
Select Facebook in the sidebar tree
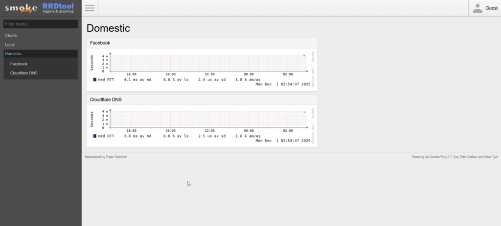click(x=19, y=64)
